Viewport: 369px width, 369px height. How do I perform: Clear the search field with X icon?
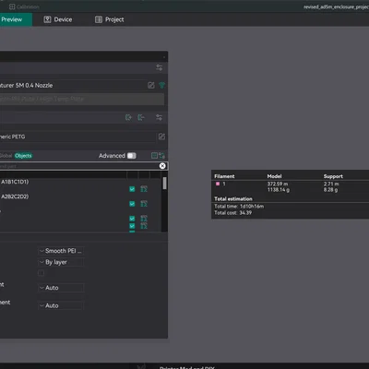click(x=162, y=166)
